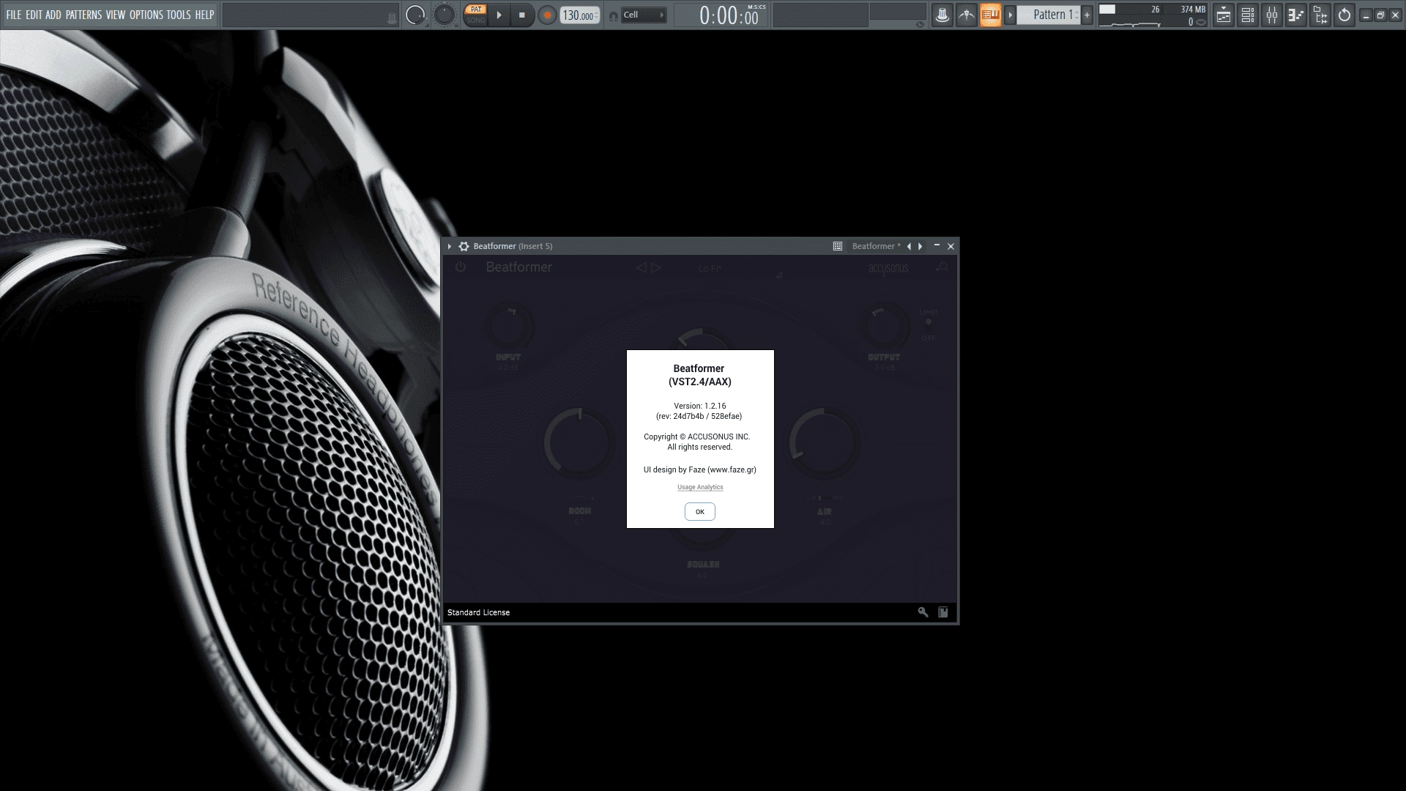Arm the record button
The width and height of the screenshot is (1406, 791).
click(x=547, y=15)
